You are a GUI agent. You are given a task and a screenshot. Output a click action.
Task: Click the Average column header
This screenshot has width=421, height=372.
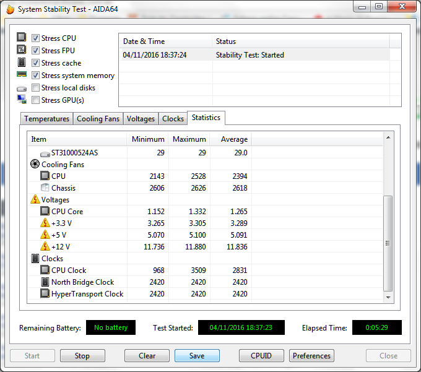pyautogui.click(x=231, y=139)
